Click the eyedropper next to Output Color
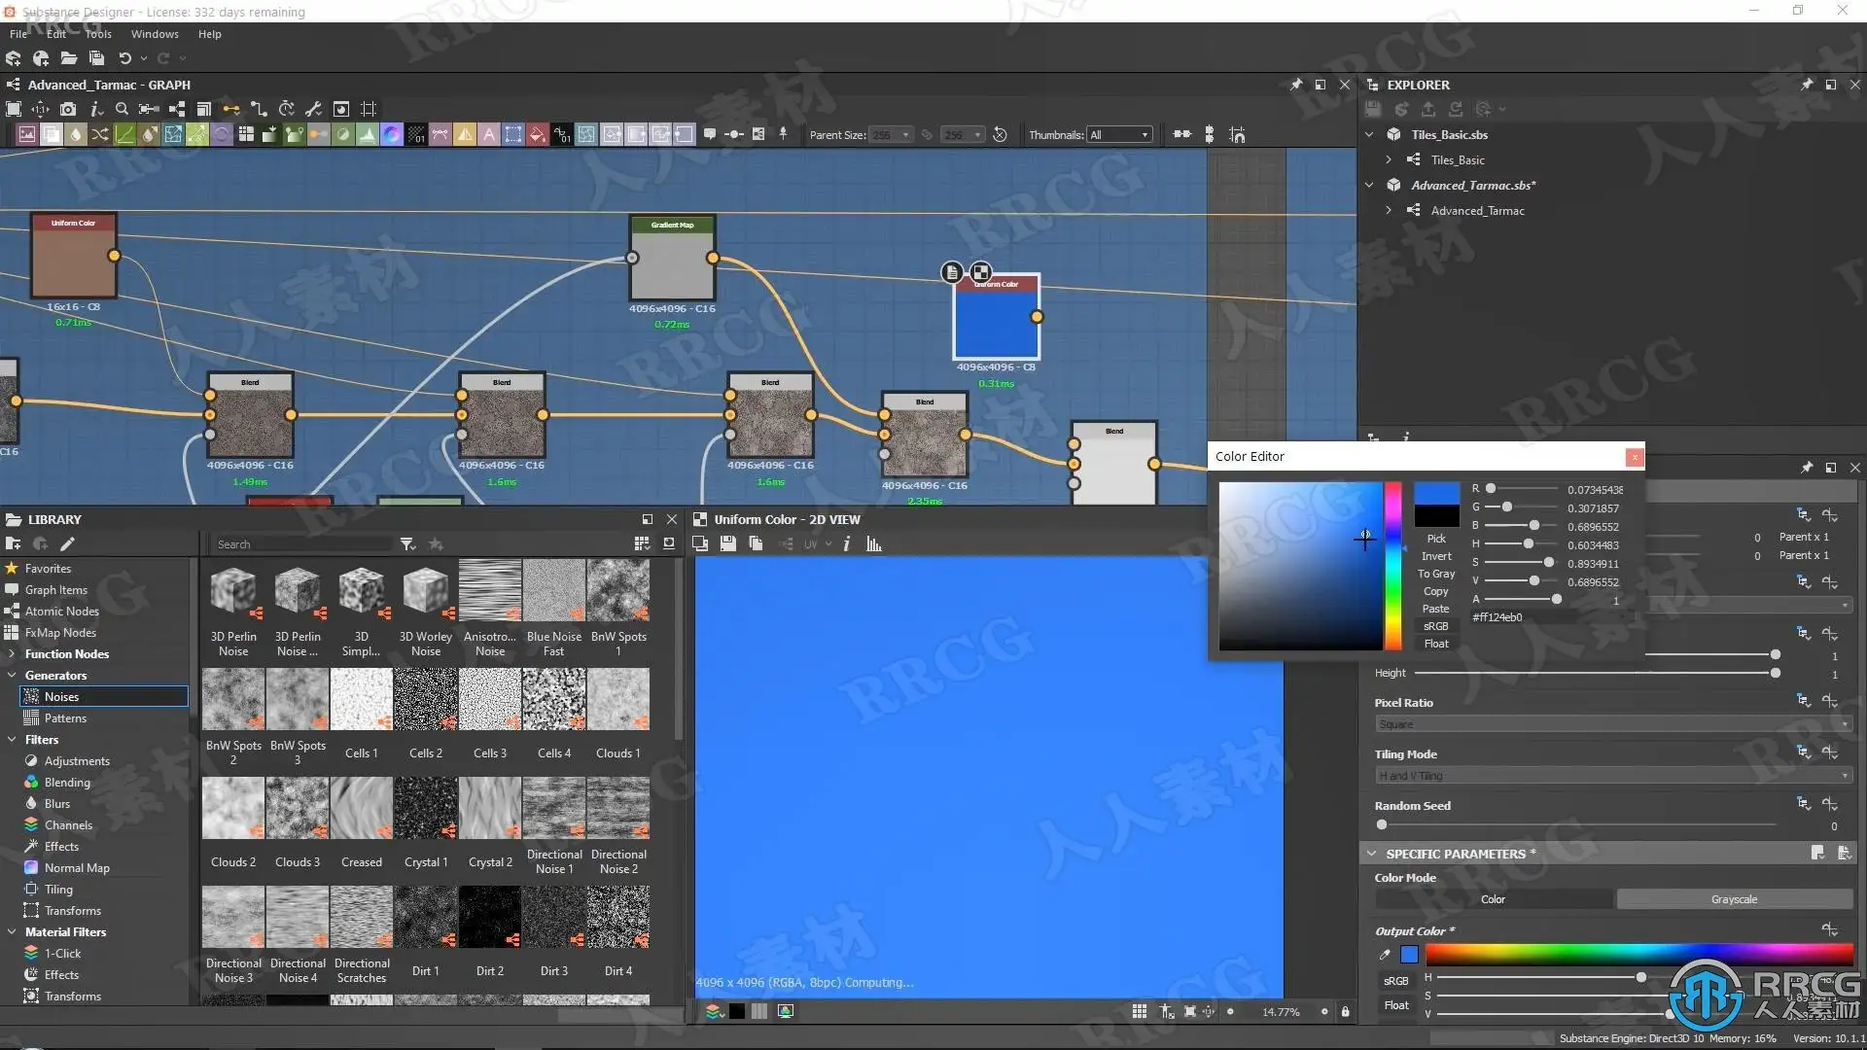 click(x=1385, y=955)
